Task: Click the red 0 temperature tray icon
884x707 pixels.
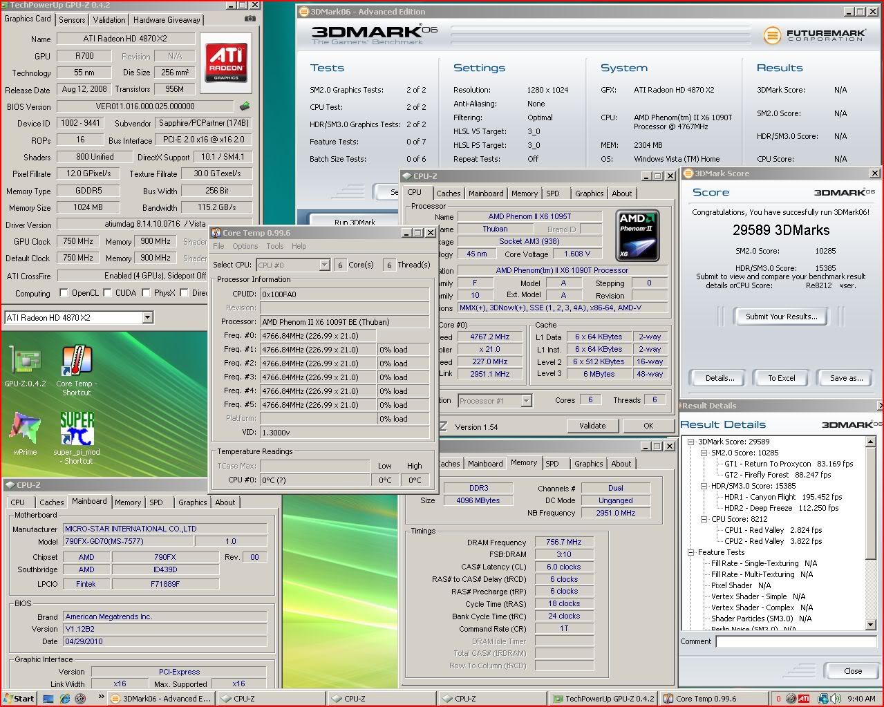Action: pyautogui.click(x=779, y=699)
